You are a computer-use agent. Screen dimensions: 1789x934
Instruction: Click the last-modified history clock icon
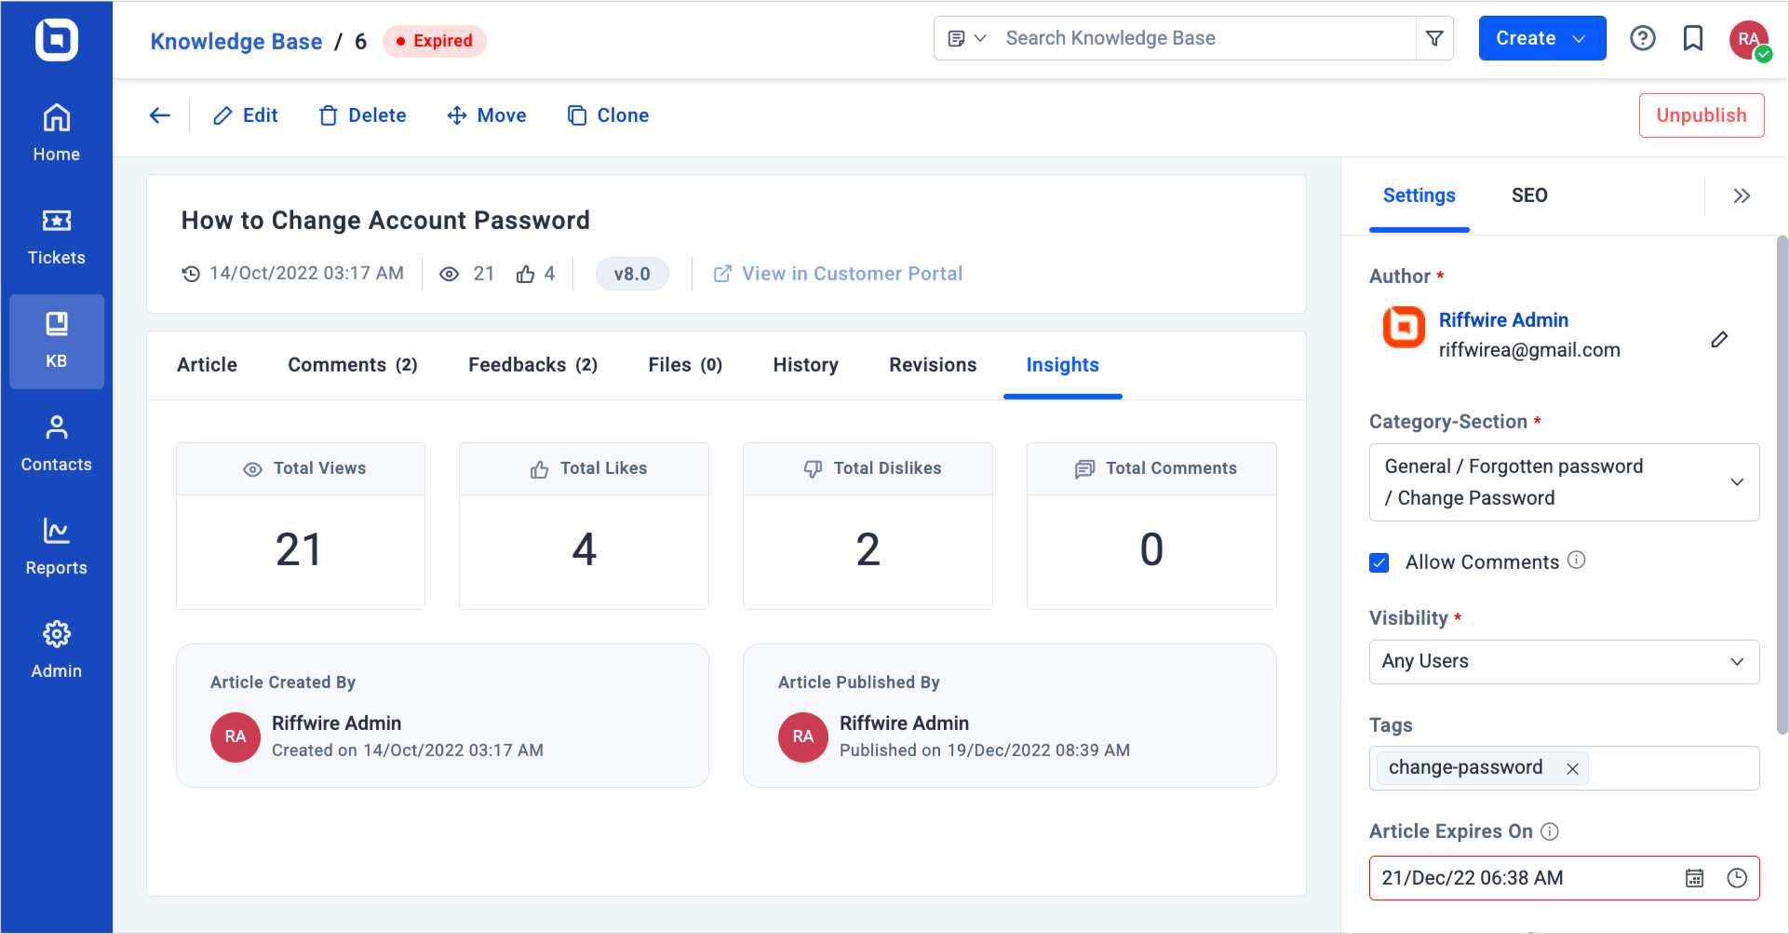(191, 274)
